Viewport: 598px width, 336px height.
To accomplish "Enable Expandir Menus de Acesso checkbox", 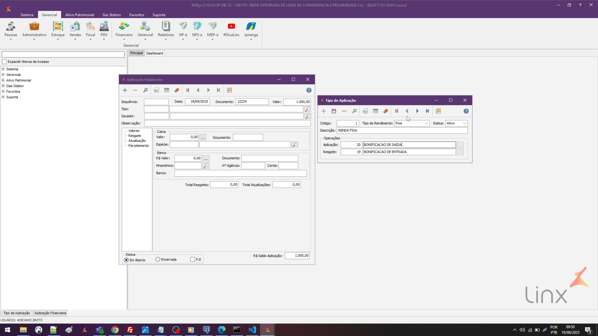I will [x=4, y=62].
